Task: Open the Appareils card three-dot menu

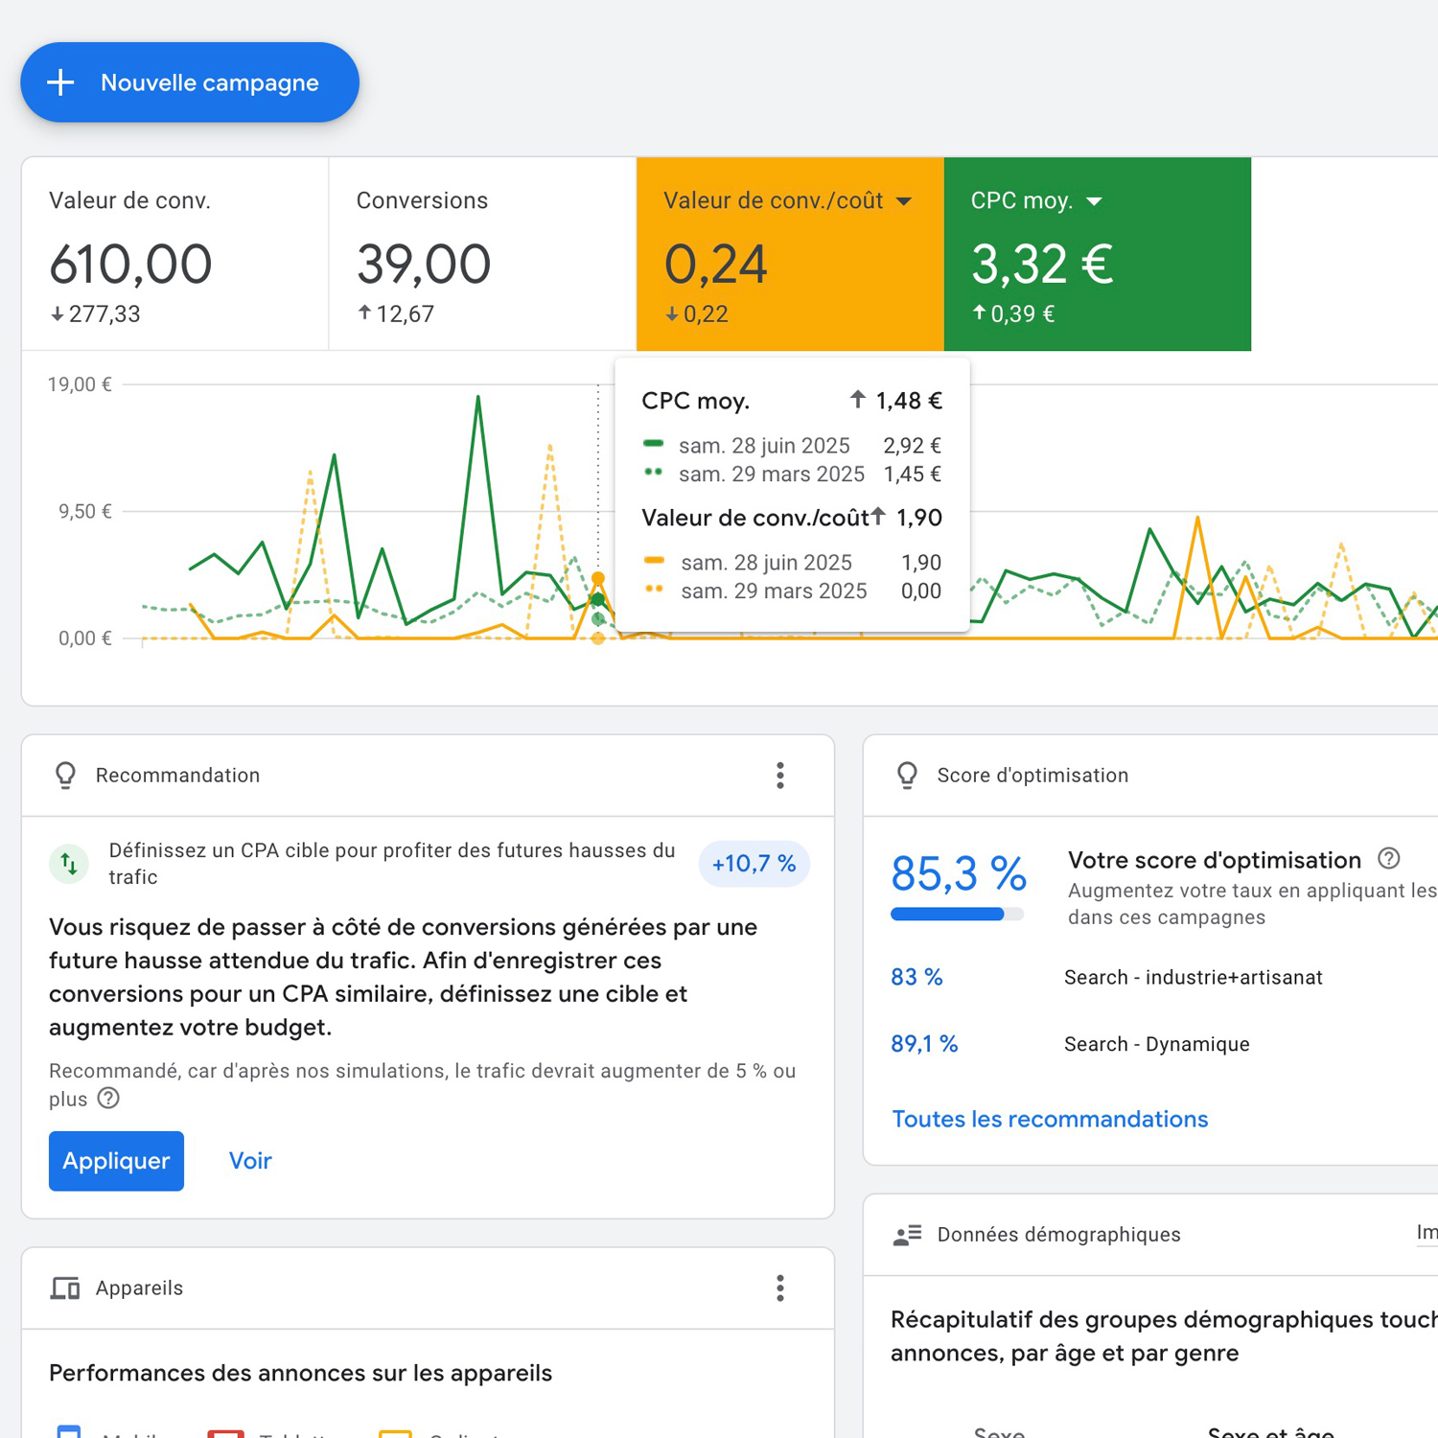Action: [x=780, y=1288]
